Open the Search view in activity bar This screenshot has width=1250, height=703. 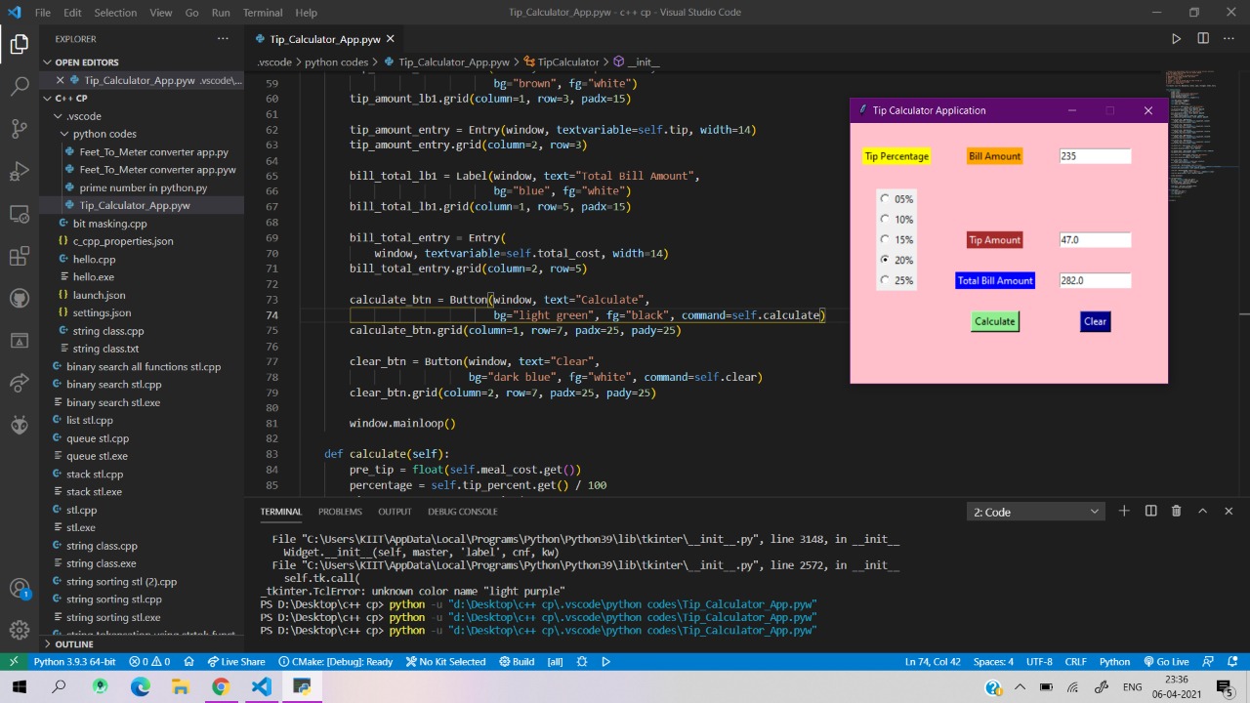(20, 87)
